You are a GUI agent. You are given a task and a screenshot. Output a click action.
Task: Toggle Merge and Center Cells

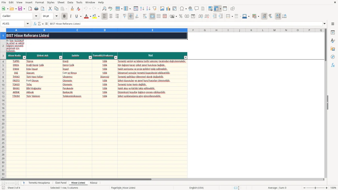coord(152,16)
